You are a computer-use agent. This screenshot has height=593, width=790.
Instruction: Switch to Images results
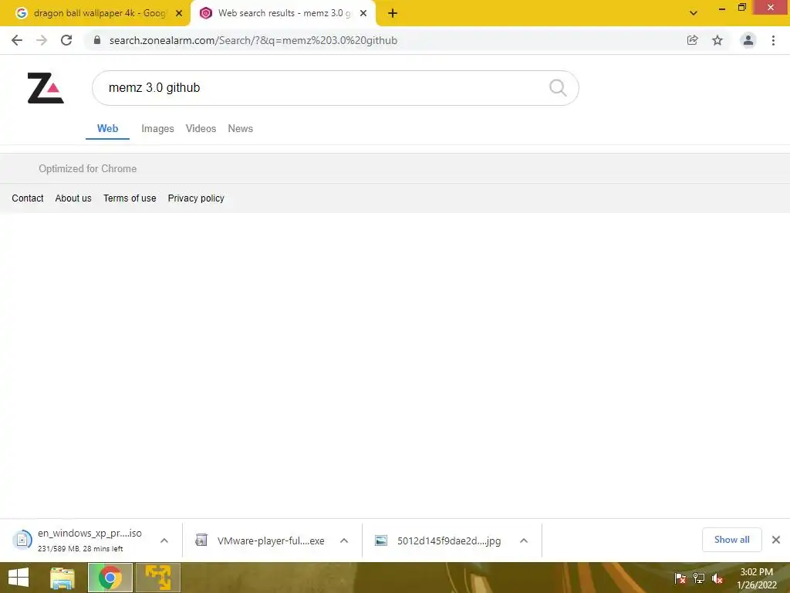157,129
